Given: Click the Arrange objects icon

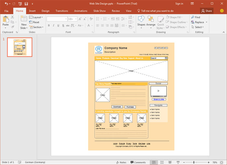Looking at the screenshot, I should 151,19.
